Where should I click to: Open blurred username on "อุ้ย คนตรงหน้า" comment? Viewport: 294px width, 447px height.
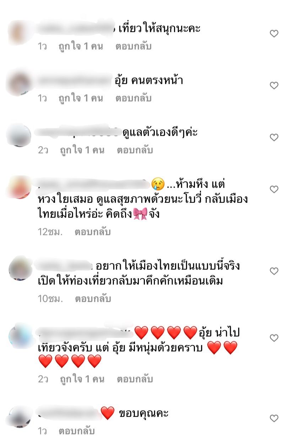[x=75, y=81]
